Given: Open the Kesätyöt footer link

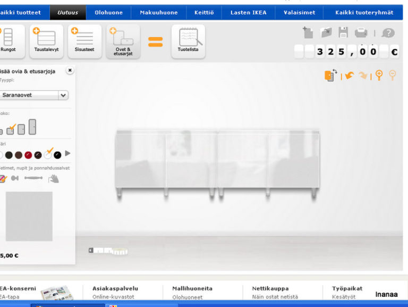Looking at the screenshot, I should [x=344, y=297].
